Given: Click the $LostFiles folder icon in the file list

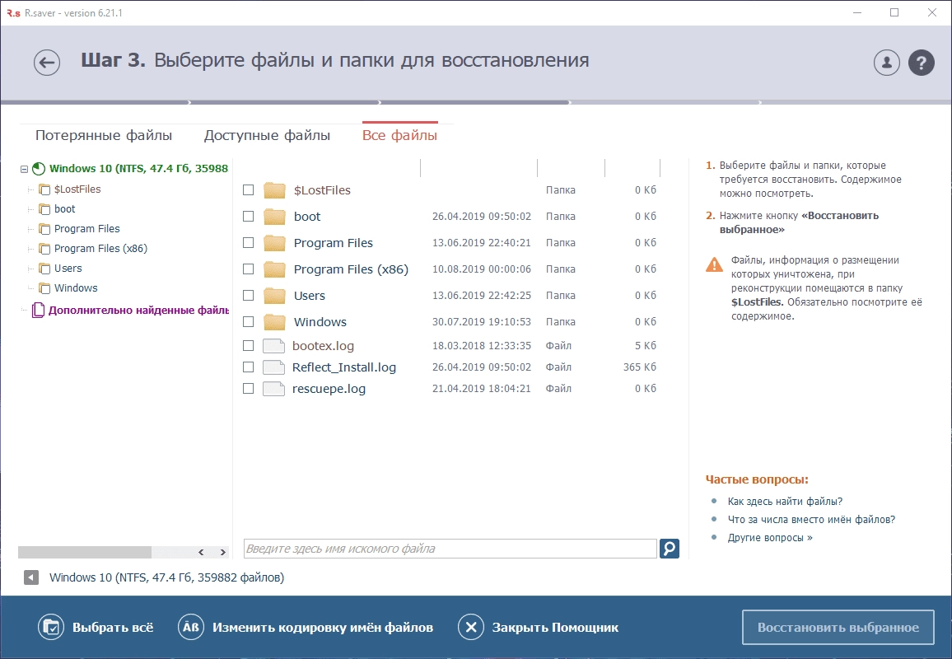Looking at the screenshot, I should point(274,190).
